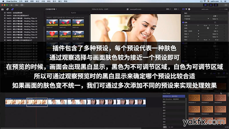
Task: Click the Share export icon
Action: click(226, 5)
